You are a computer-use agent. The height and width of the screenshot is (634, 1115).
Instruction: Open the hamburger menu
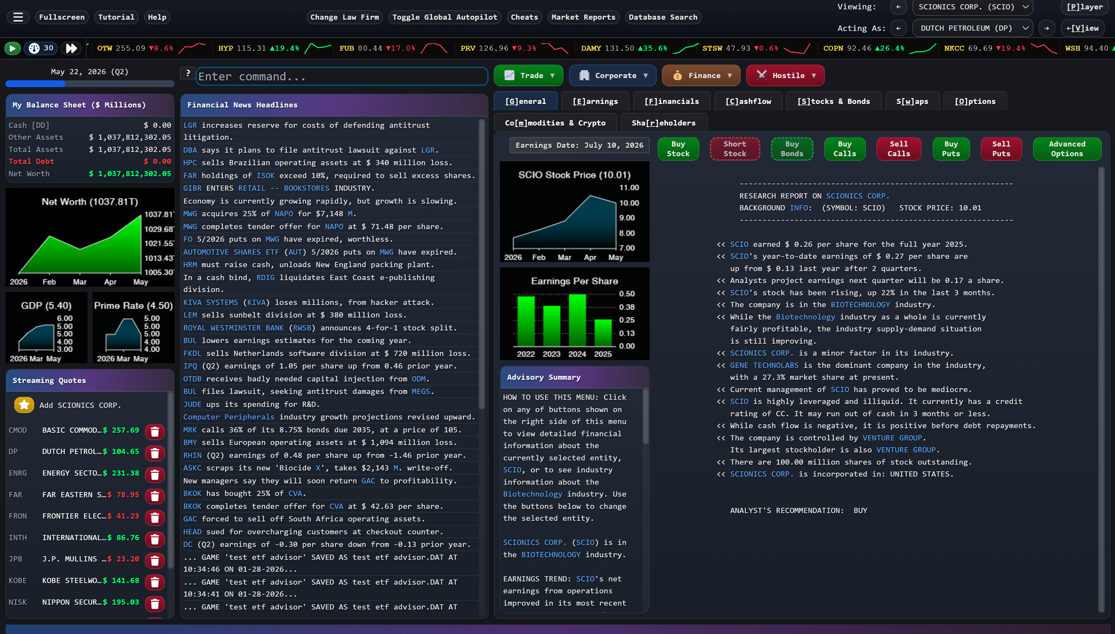pos(18,17)
